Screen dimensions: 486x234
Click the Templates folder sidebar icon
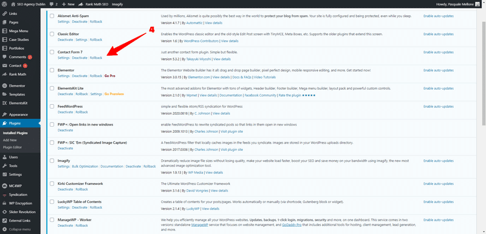4,95
